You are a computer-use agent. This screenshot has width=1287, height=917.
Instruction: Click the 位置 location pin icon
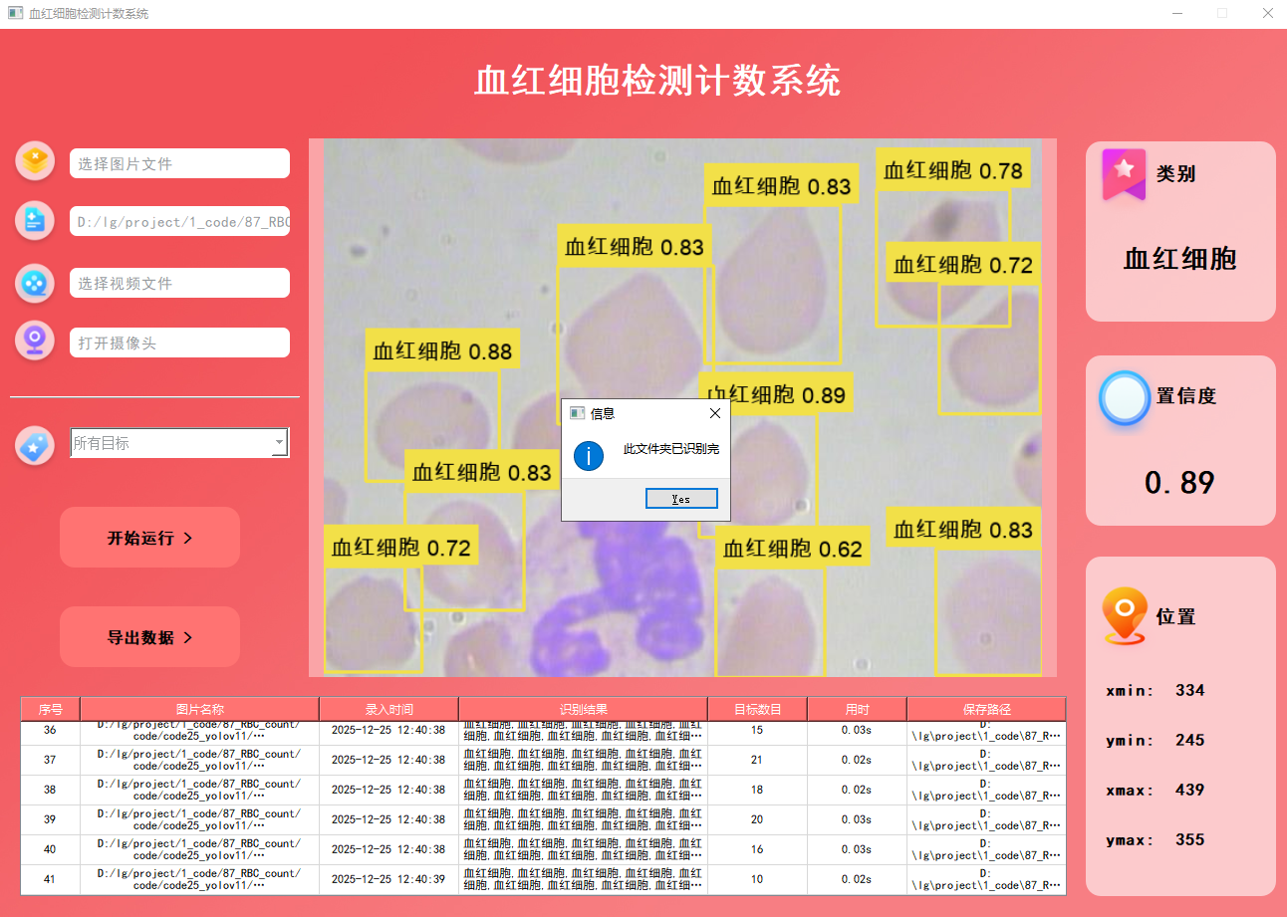tap(1125, 615)
